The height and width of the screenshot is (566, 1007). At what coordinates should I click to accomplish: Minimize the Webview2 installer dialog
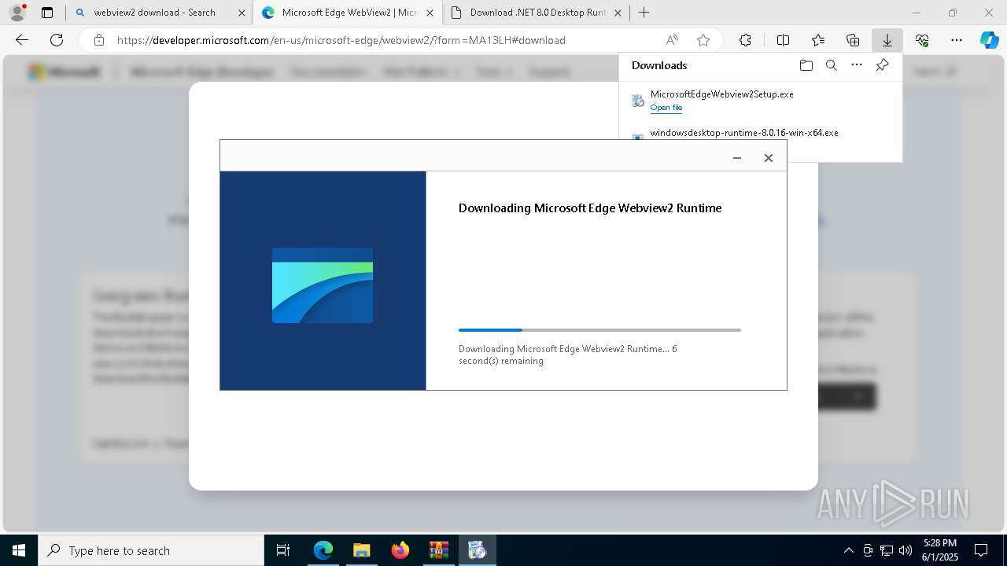coord(737,158)
